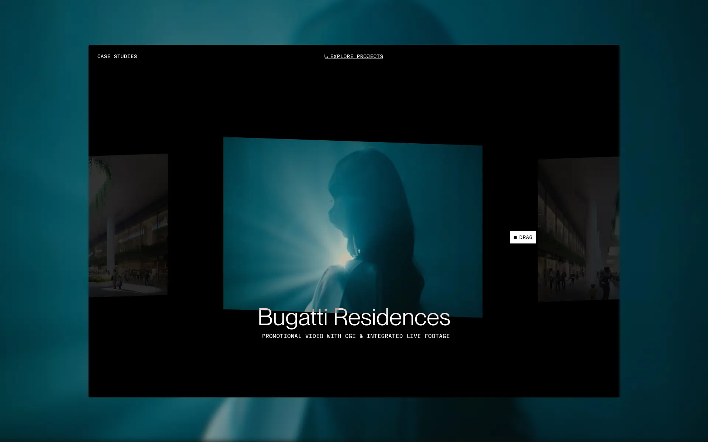Click the Bugatti Residences title text
Screen dimensions: 708x442
(x=354, y=317)
